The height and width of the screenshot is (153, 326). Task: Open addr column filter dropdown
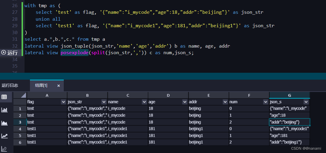(225, 102)
